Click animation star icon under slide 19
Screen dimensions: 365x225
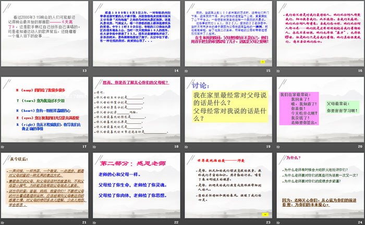186,147
